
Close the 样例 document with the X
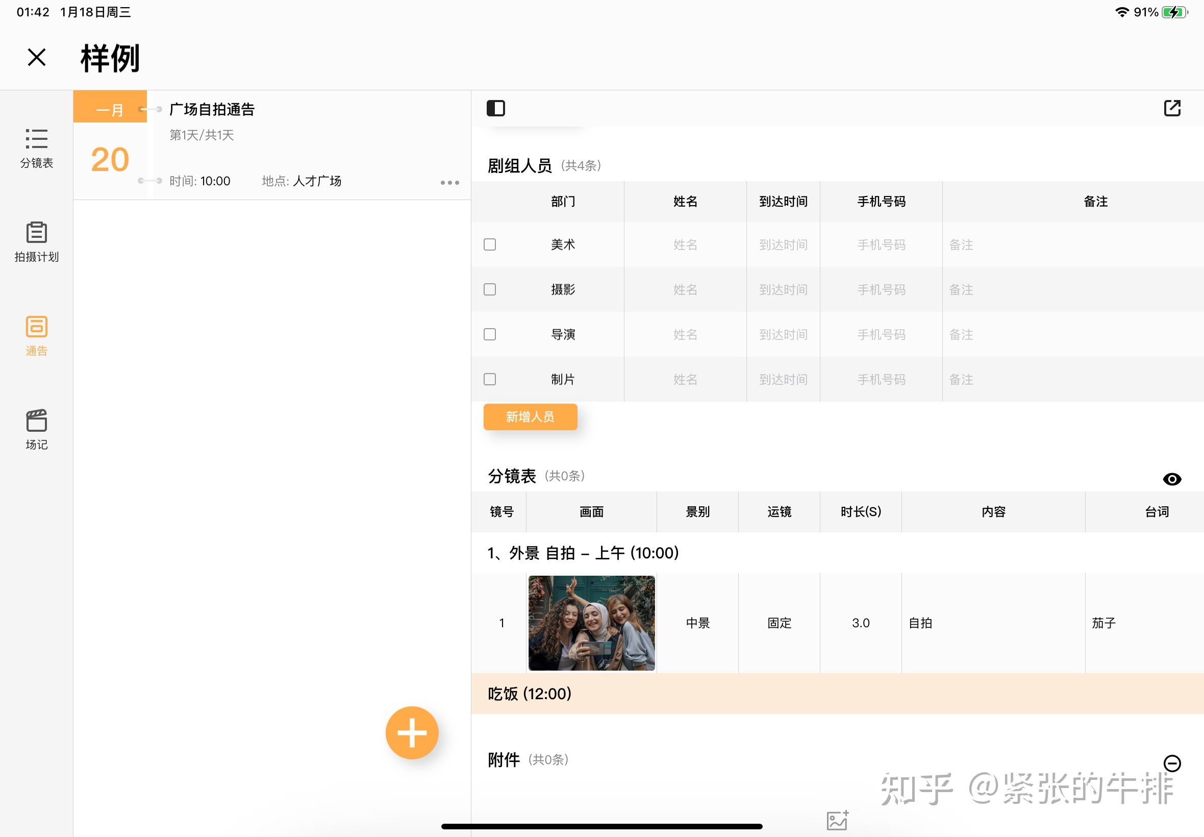[36, 57]
